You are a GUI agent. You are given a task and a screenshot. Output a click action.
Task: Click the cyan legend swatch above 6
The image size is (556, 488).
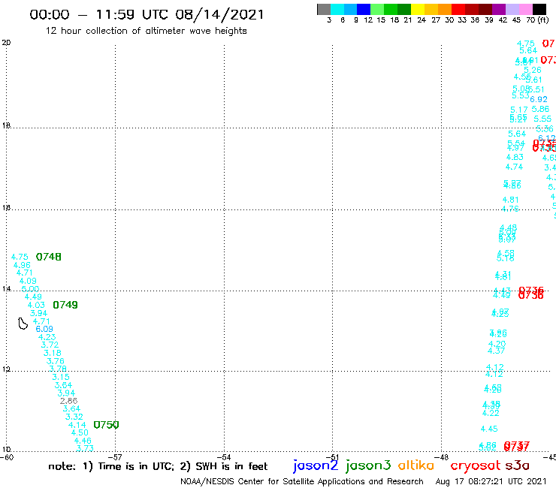[337, 9]
